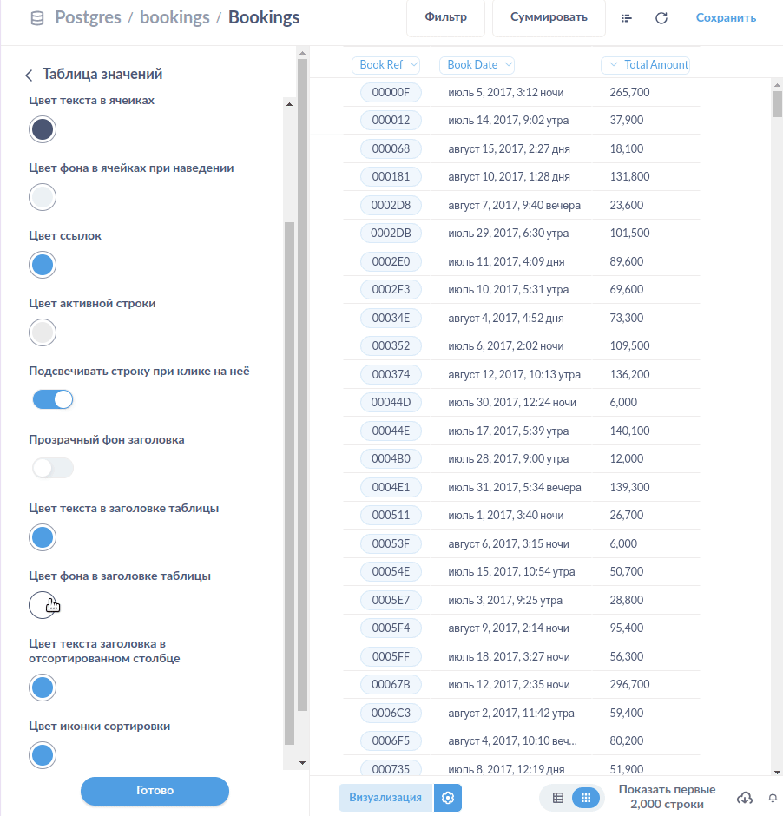Open Book Ref column header dropdown

click(x=386, y=65)
